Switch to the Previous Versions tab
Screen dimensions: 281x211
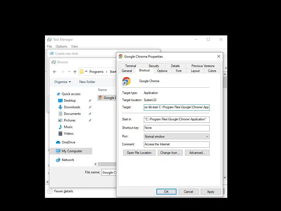coord(203,66)
